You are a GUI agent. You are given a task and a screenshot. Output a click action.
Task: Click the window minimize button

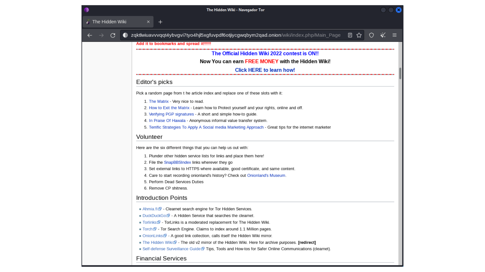(x=383, y=10)
